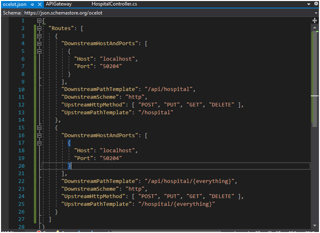The height and width of the screenshot is (233, 320).
Task: Click "/hospital" value on line 13
Action: click(156, 113)
